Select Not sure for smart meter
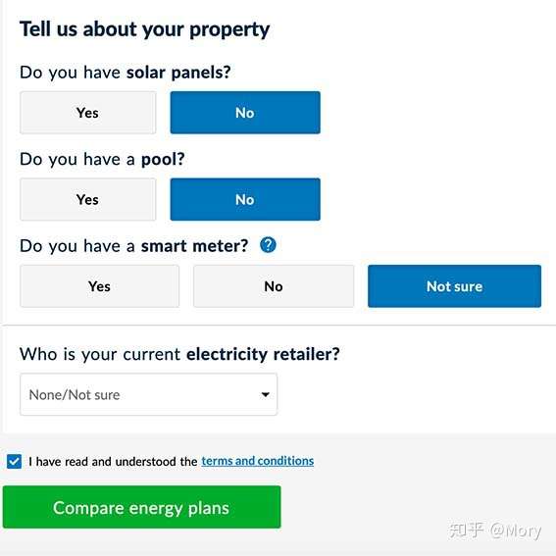556x556 pixels. tap(455, 286)
